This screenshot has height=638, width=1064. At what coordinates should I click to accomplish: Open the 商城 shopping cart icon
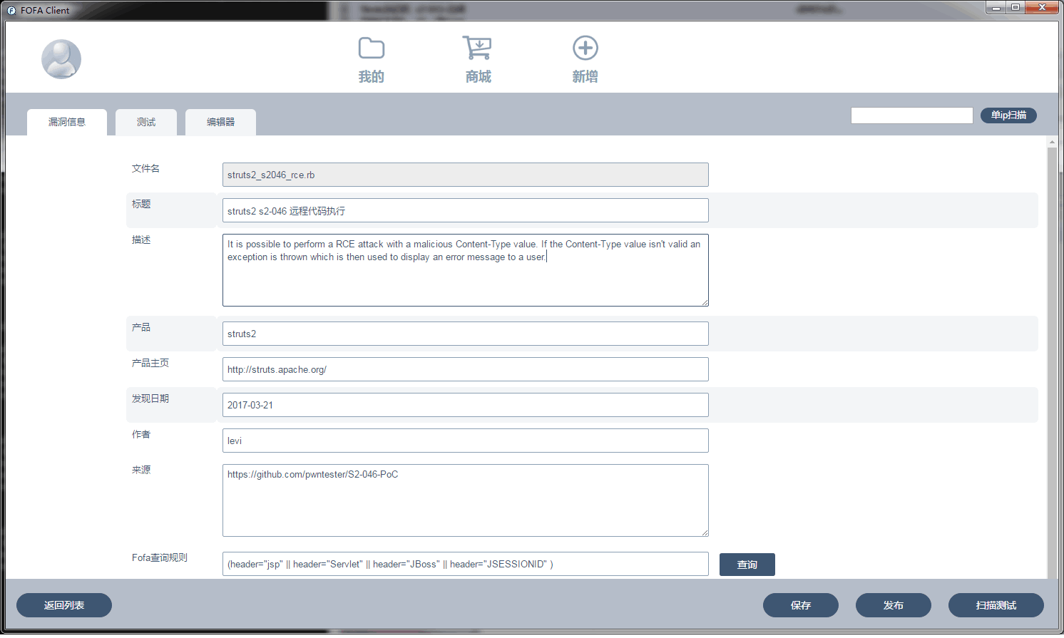[477, 48]
